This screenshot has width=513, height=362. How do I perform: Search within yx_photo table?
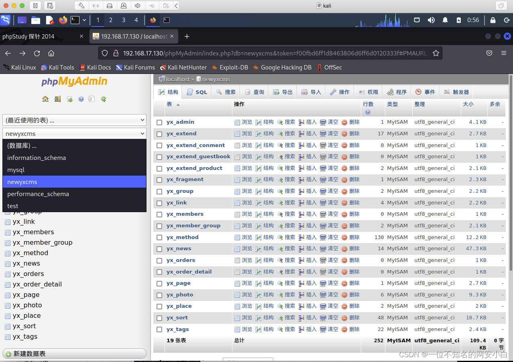[x=286, y=295]
